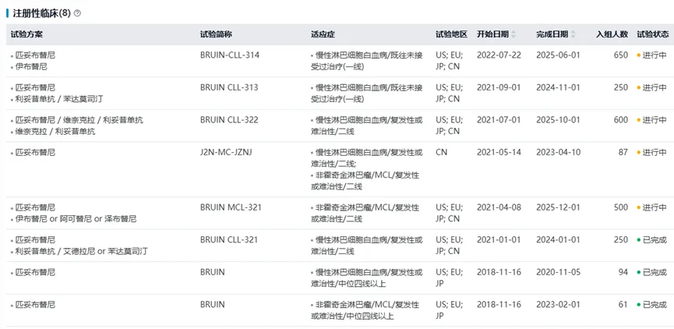Click the 适应症 column header
The height and width of the screenshot is (329, 674).
point(322,34)
